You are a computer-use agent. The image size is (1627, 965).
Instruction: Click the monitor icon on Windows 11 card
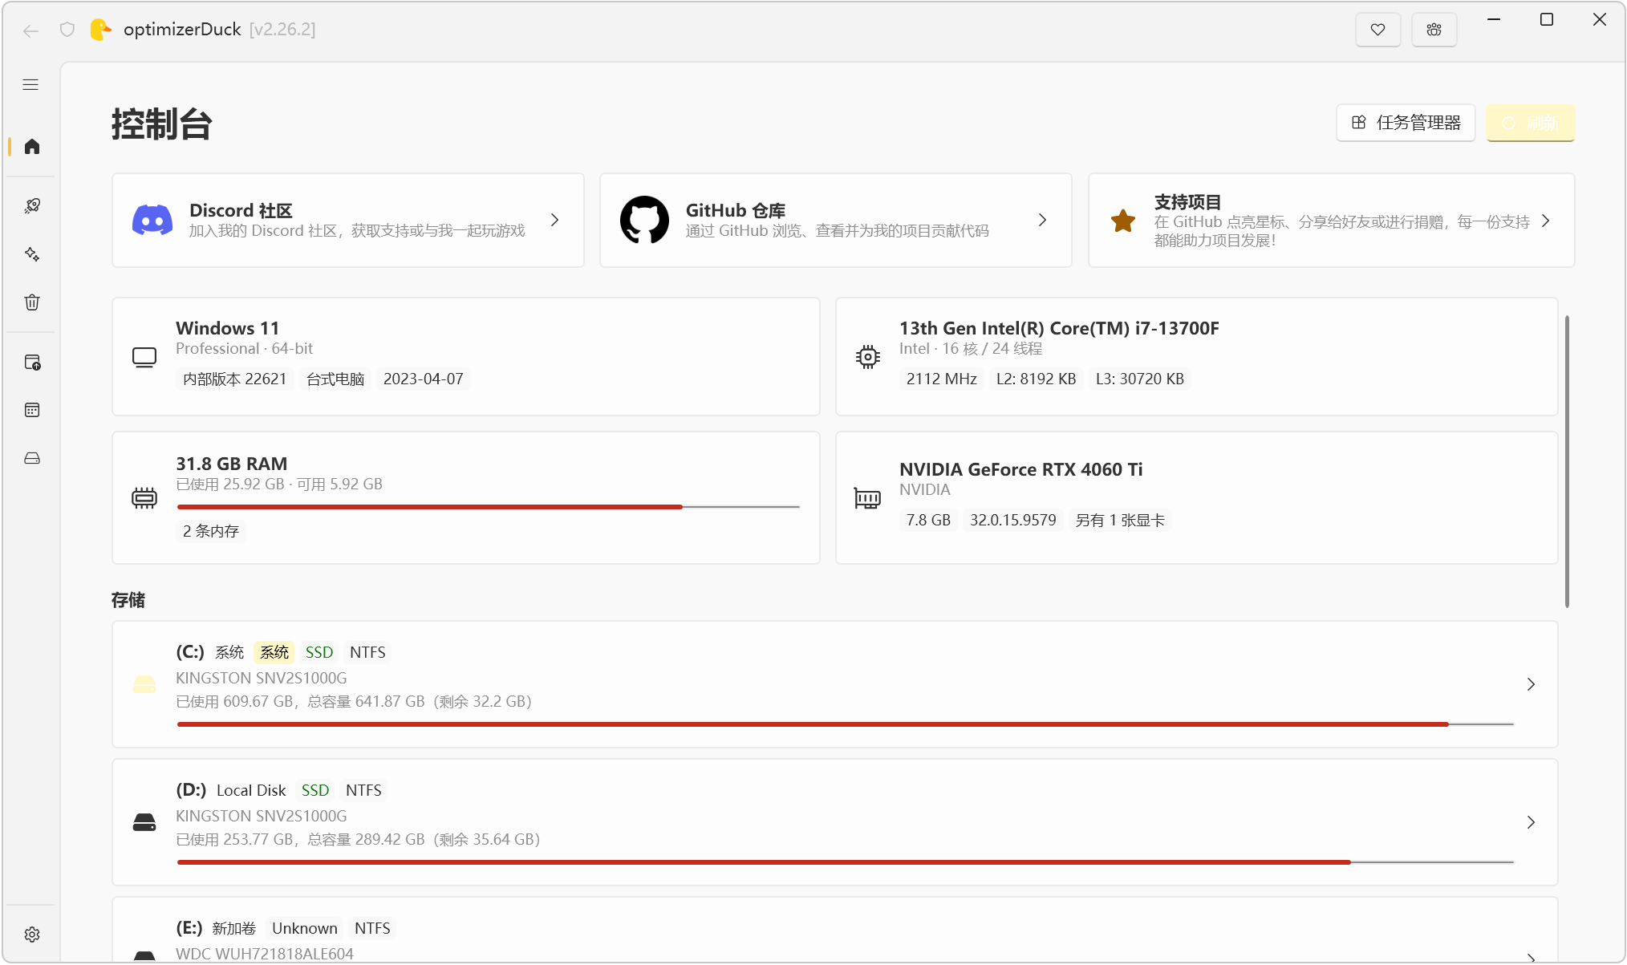click(144, 357)
